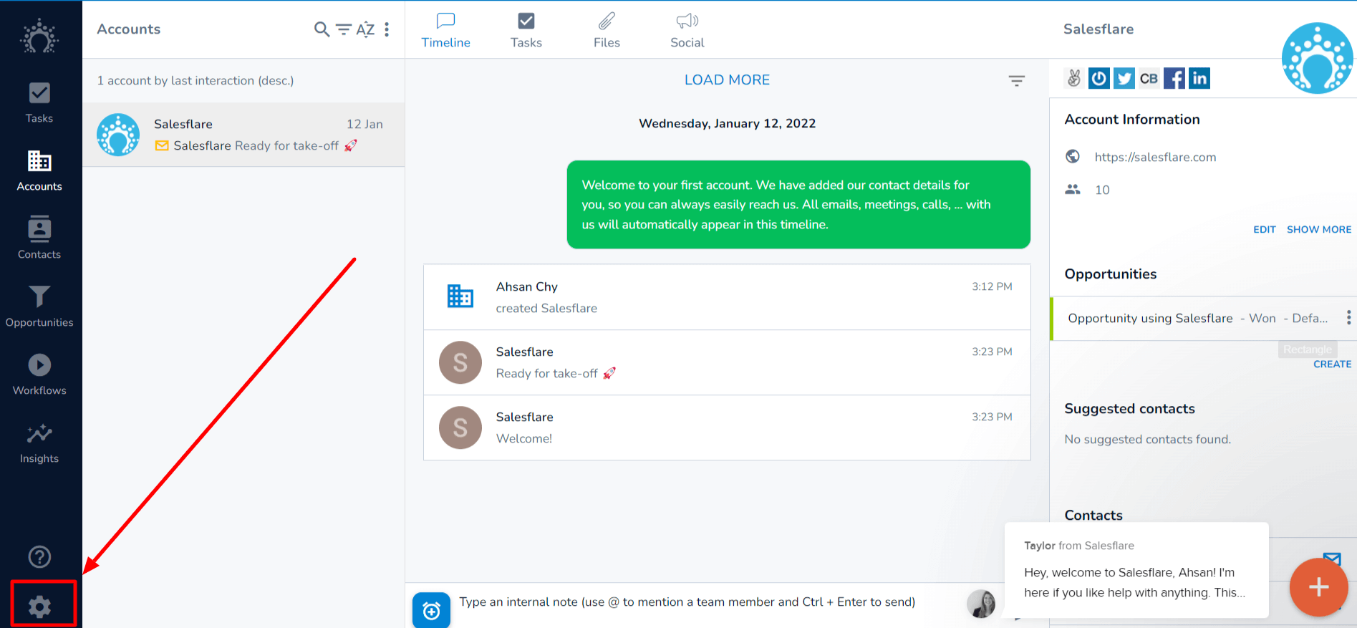Screen dimensions: 1357x628
Task: Open Salesflare Facebook page icon
Action: coord(1174,78)
